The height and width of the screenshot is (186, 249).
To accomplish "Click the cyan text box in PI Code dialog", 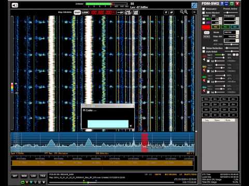I will (x=108, y=124).
